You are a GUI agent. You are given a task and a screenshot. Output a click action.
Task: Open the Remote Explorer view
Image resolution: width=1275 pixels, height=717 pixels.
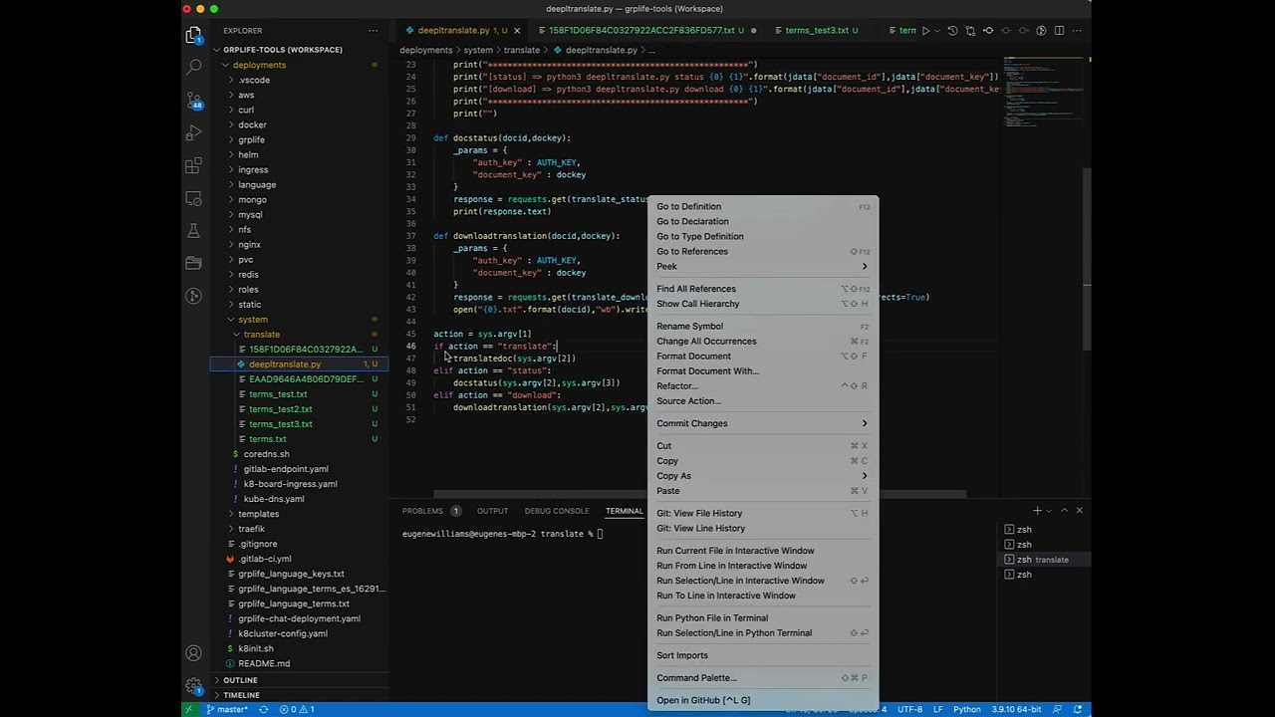[193, 198]
